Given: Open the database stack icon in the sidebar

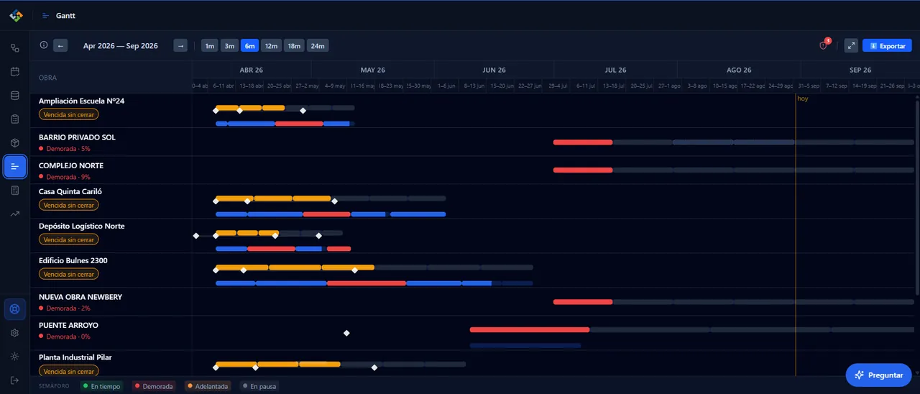Looking at the screenshot, I should (x=15, y=95).
